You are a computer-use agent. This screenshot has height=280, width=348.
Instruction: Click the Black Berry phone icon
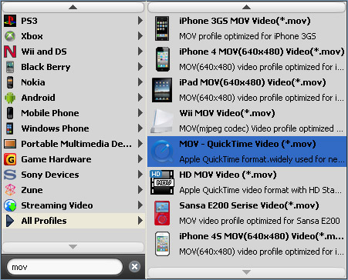tap(10, 67)
